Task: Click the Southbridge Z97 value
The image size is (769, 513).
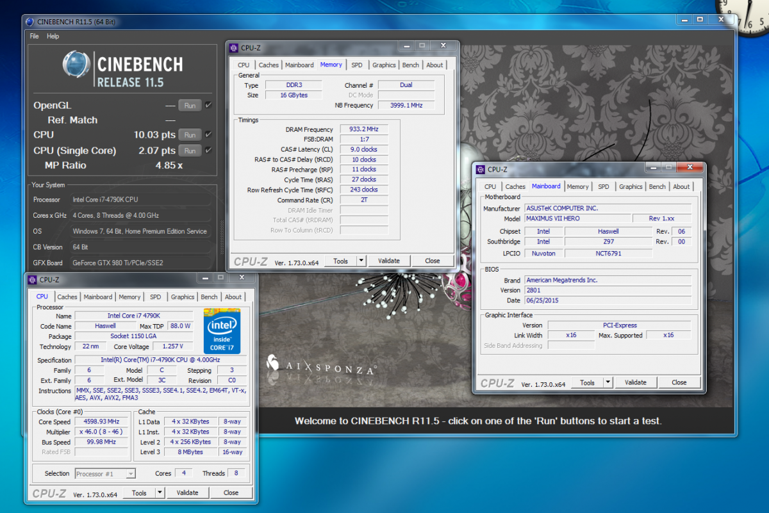Action: 608,242
